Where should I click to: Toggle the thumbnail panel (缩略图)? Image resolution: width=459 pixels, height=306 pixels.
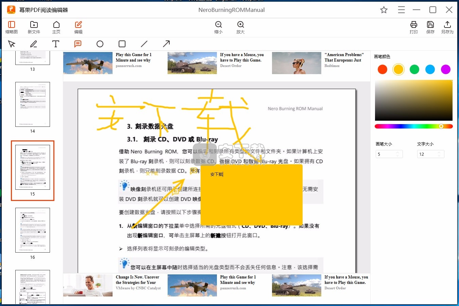[x=12, y=27]
